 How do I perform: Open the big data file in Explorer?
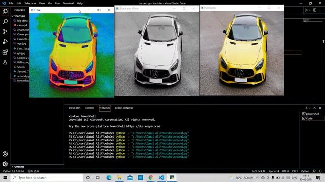21,21
